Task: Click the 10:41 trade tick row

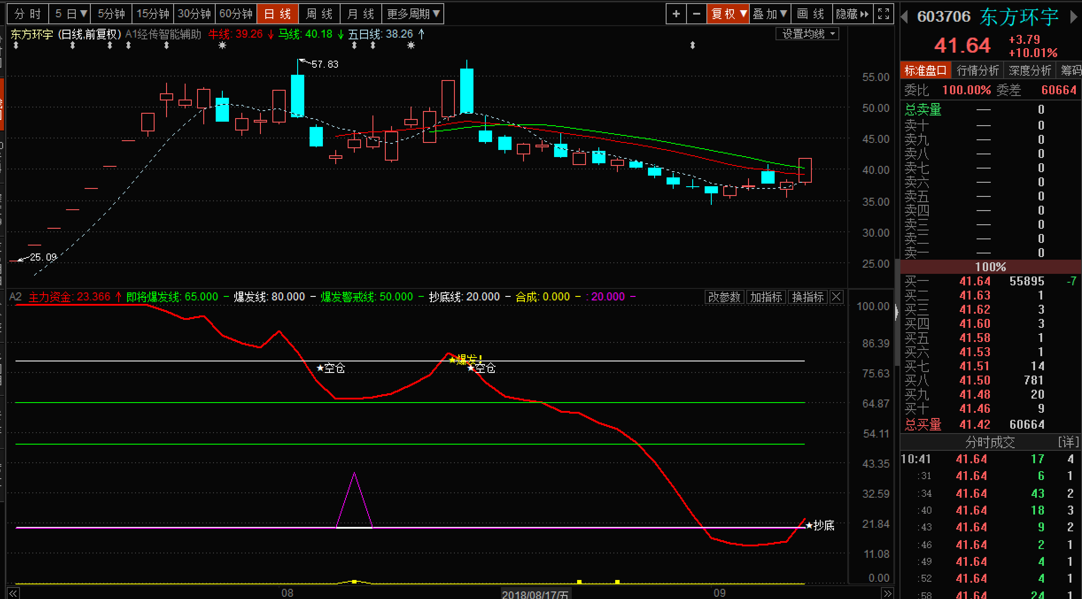Action: [991, 459]
